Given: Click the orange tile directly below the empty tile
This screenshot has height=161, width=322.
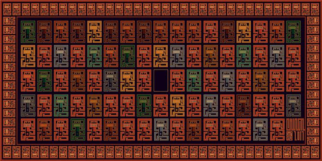Looking at the screenshot, I should click(161, 105).
